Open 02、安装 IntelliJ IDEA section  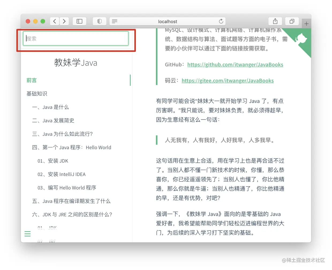[x=62, y=174]
